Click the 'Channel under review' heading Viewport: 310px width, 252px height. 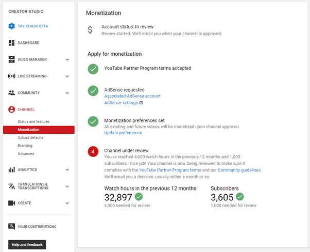126,150
